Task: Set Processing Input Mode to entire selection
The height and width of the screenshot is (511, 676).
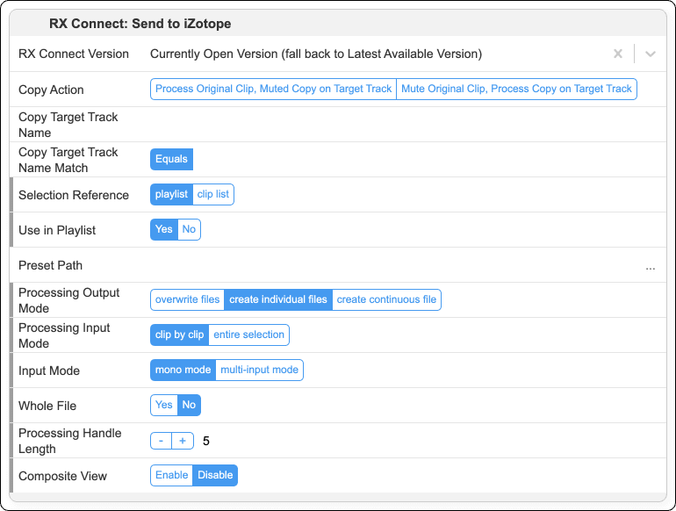Action: point(248,335)
